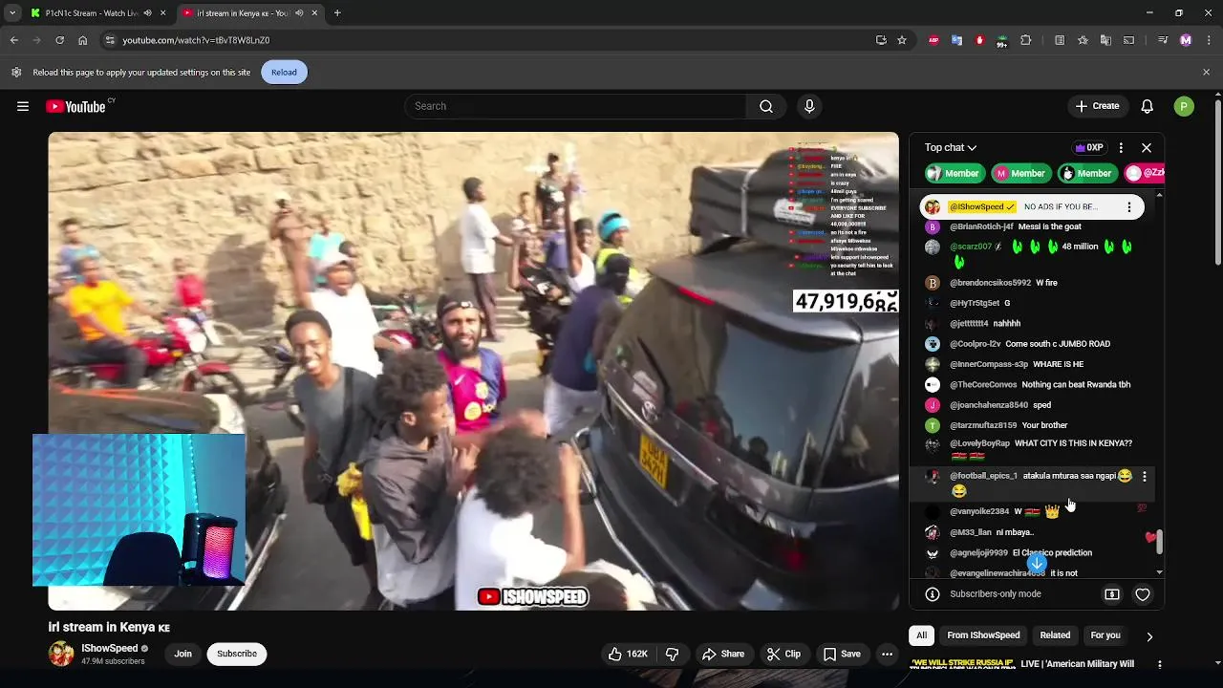Open live chat options menu
This screenshot has height=688, width=1223.
point(1121,147)
